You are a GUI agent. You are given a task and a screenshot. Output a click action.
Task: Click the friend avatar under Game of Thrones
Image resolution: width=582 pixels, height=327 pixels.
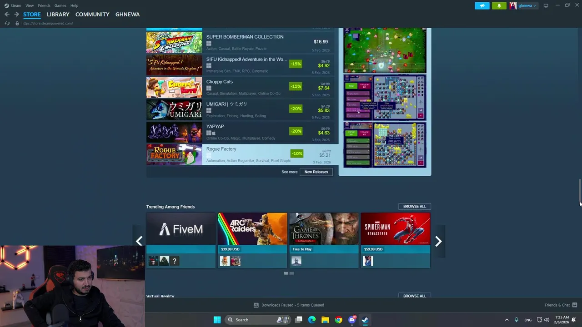[296, 261]
